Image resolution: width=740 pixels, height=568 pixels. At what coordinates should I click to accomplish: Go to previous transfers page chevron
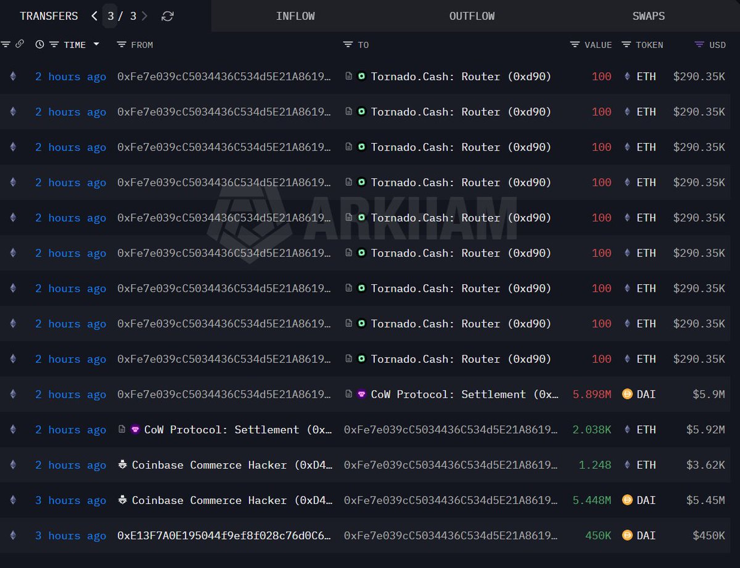[94, 16]
